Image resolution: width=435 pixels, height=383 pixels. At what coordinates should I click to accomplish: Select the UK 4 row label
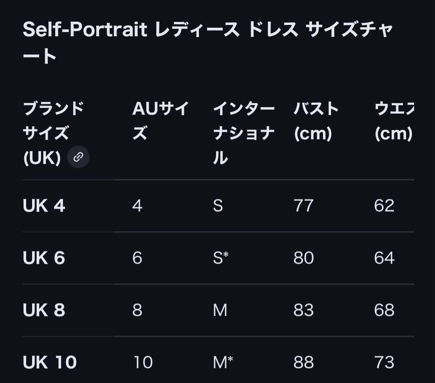click(44, 206)
